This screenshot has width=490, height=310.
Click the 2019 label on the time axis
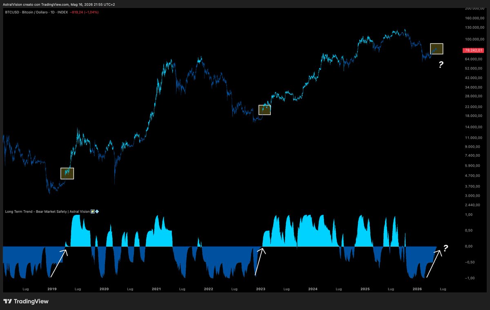click(52, 289)
